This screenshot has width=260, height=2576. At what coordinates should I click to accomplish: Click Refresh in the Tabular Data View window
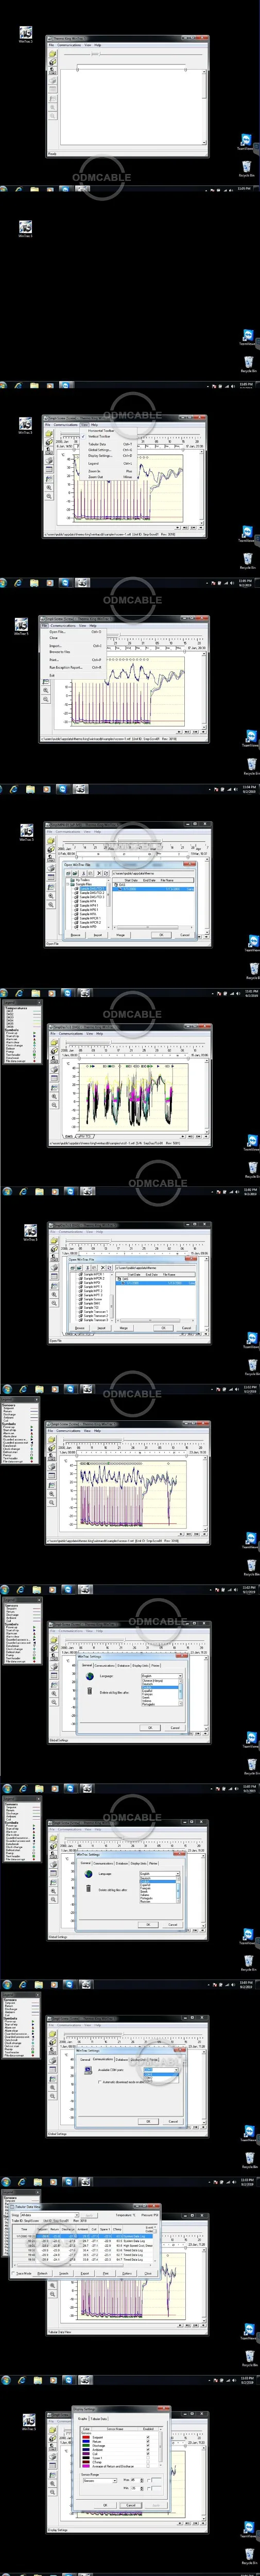[42, 2273]
